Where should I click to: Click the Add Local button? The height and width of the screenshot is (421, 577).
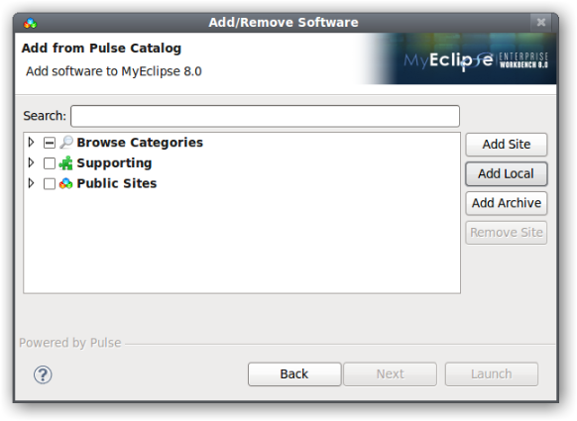click(x=507, y=174)
